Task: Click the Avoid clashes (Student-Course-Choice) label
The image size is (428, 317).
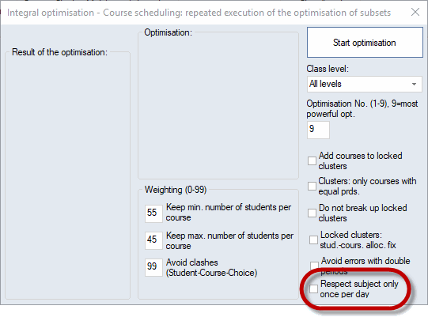Action: [211, 268]
